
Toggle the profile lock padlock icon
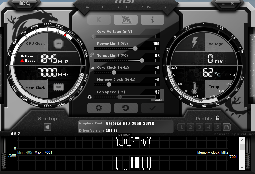[217, 118]
